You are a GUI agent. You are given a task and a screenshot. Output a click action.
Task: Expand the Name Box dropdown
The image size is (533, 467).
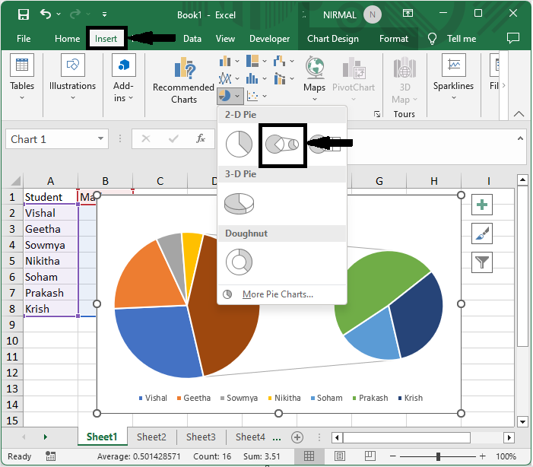click(x=101, y=139)
